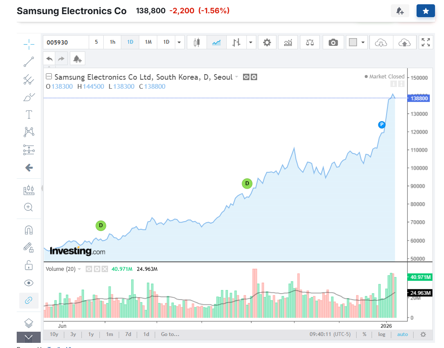Set range to 1m

click(109, 334)
